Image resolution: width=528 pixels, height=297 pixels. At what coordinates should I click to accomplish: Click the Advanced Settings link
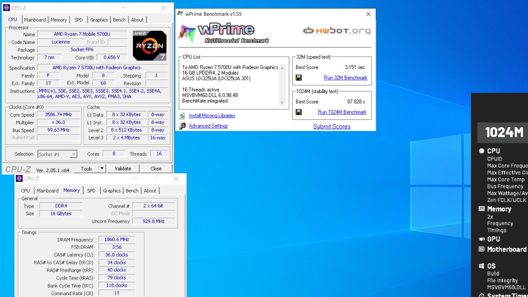pos(208,126)
